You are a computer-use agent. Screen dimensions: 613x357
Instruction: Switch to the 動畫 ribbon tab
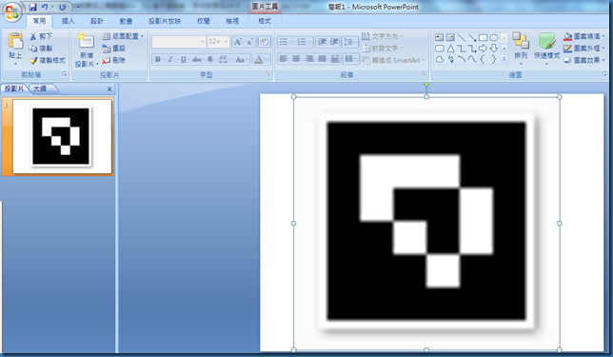tap(126, 21)
